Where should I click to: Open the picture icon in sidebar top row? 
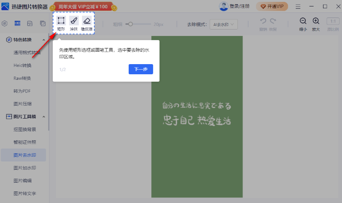[30, 23]
